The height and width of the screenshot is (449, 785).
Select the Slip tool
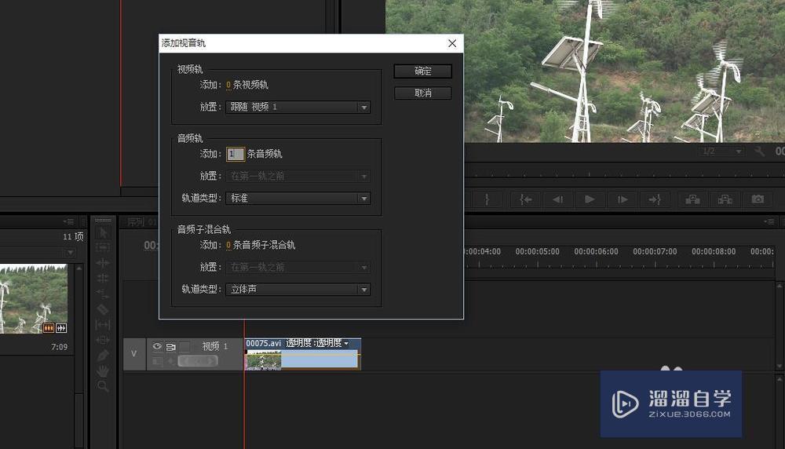[x=103, y=325]
